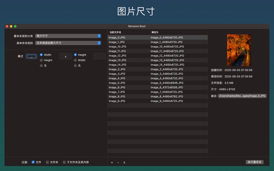Select 无 radio in second group

pos(75,65)
